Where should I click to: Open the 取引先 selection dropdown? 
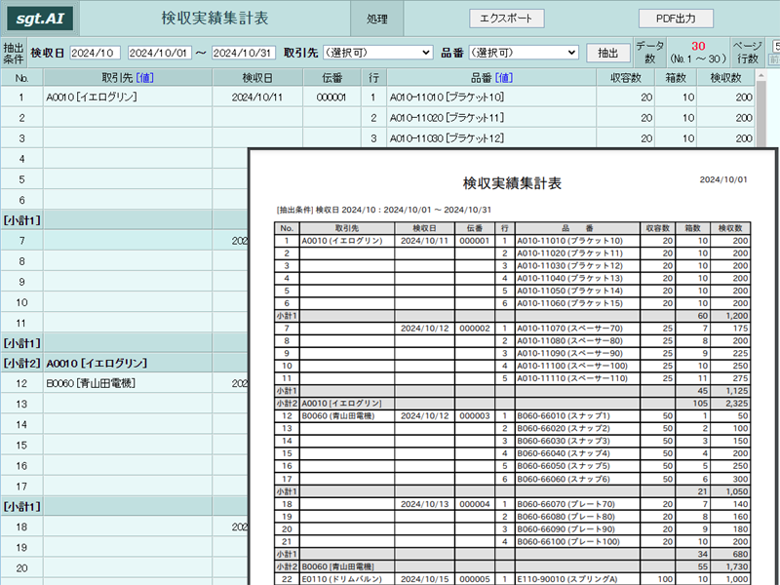(x=377, y=53)
